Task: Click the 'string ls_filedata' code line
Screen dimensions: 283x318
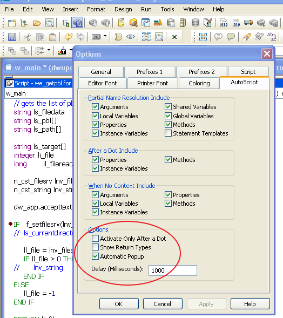Action: pos(39,112)
